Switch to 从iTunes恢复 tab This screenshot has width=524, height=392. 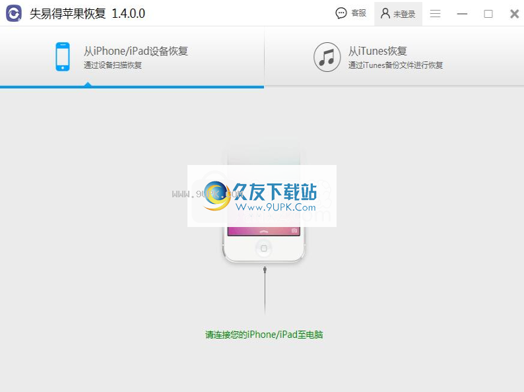(x=395, y=57)
